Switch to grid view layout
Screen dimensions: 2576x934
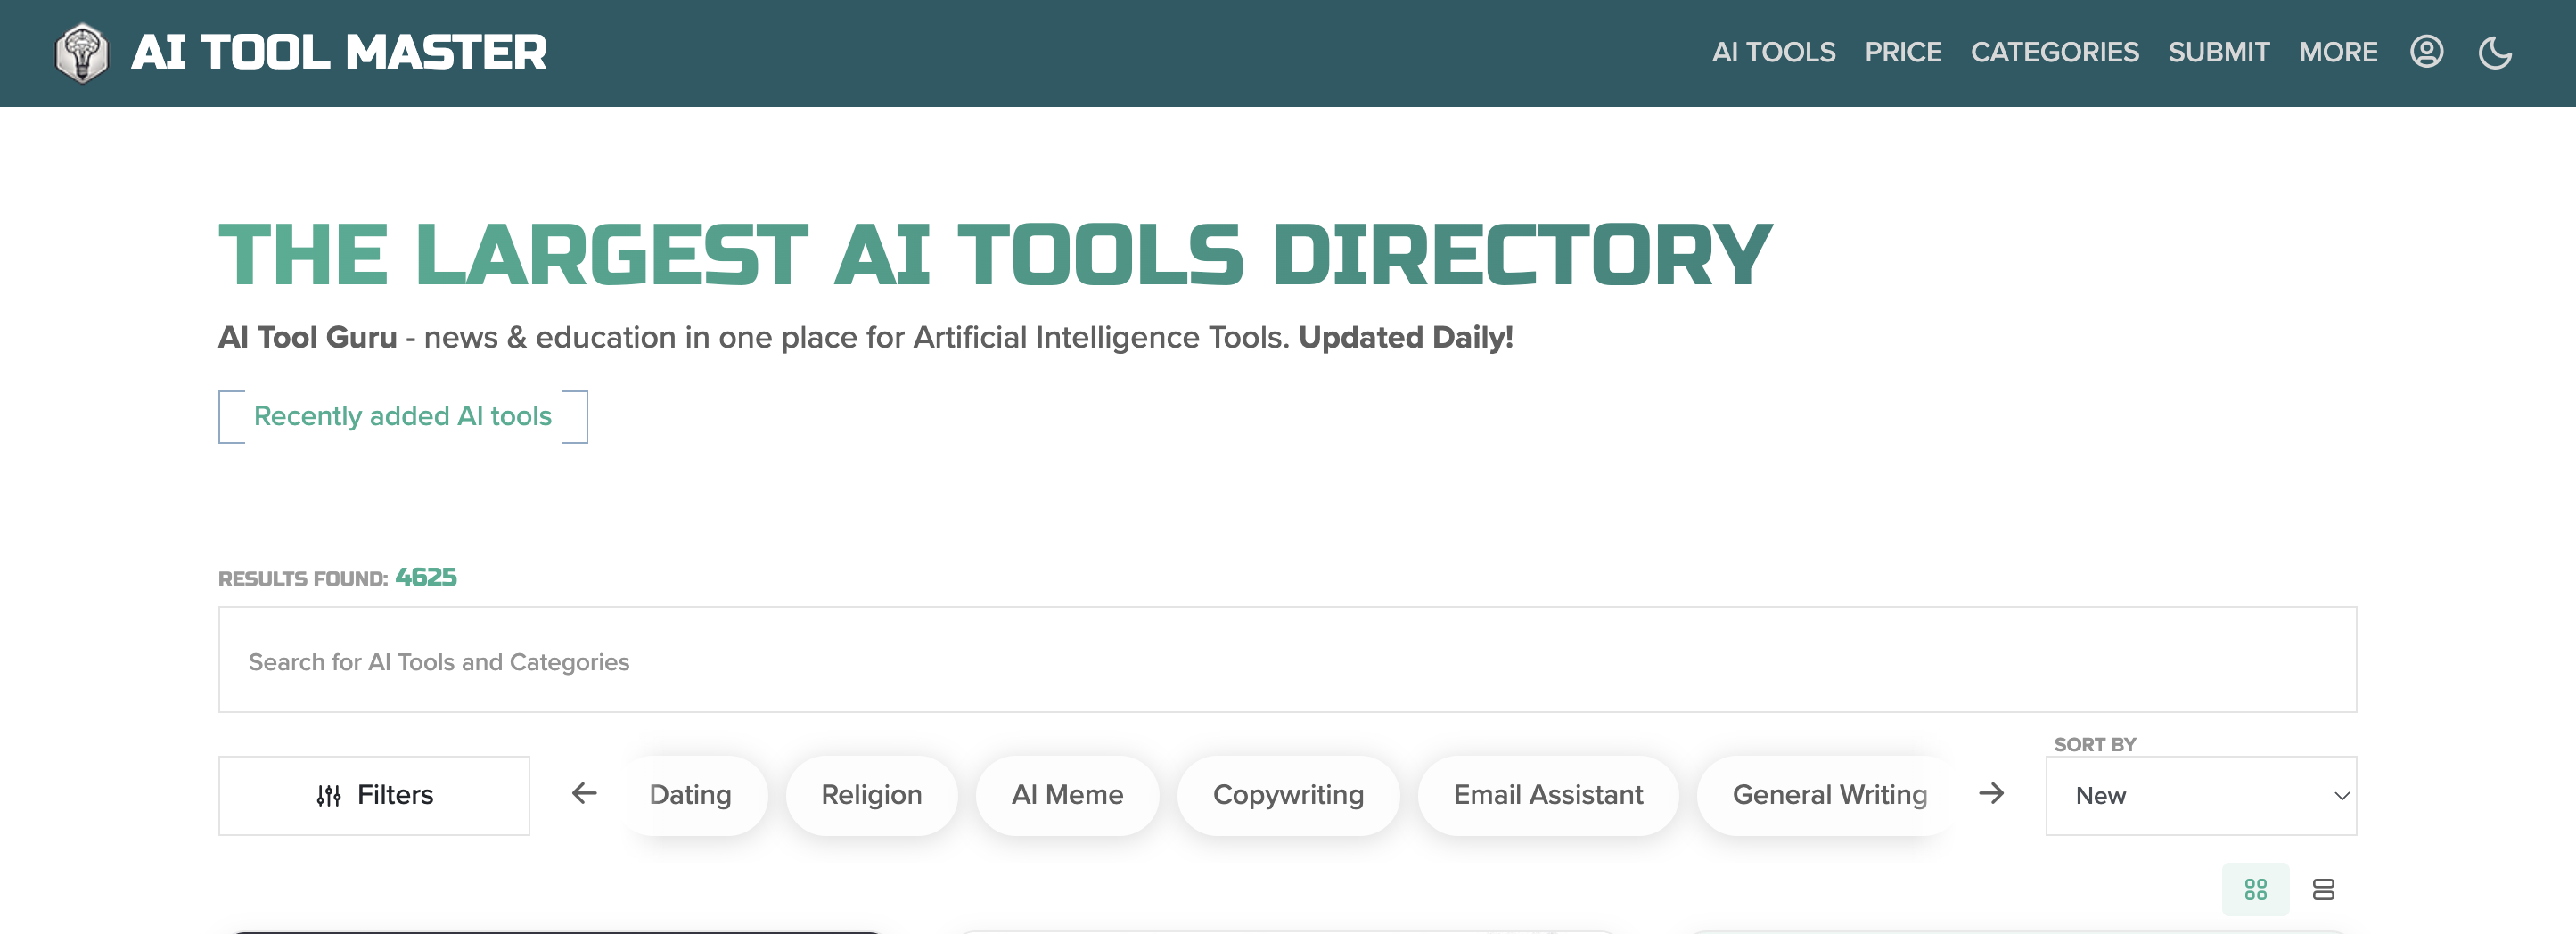point(2255,889)
